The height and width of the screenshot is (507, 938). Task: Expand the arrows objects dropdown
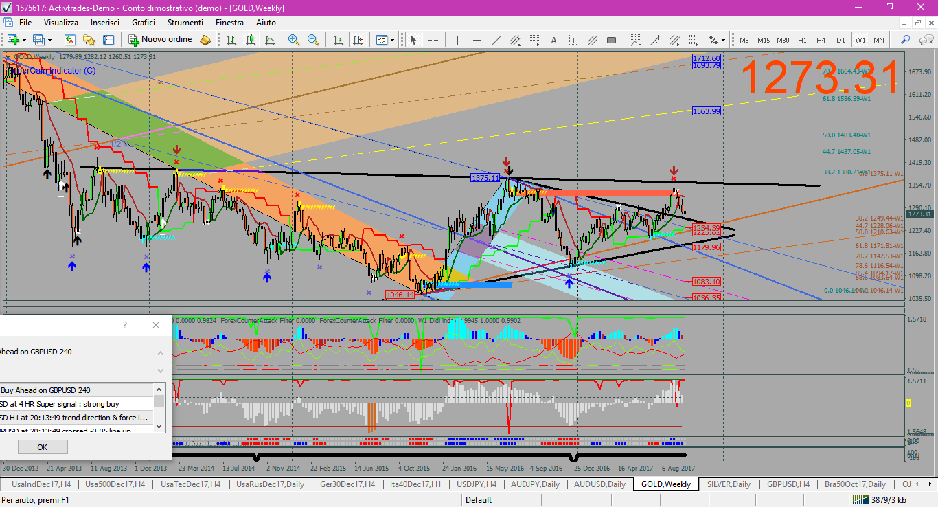click(723, 40)
